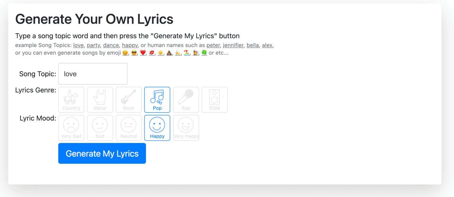Click the jennifier name link

(233, 45)
